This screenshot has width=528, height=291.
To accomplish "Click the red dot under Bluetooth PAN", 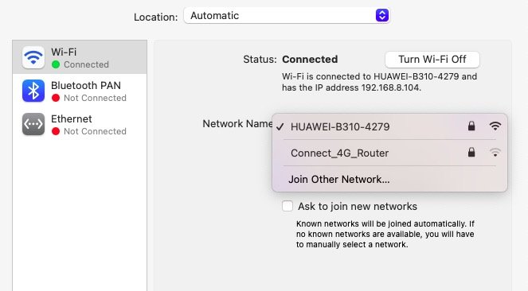I will pos(56,98).
